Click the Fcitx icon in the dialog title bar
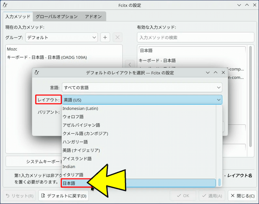The height and width of the screenshot is (204, 259). 37,72
